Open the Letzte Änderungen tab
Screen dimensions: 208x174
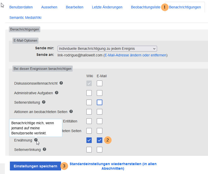[x=107, y=7]
